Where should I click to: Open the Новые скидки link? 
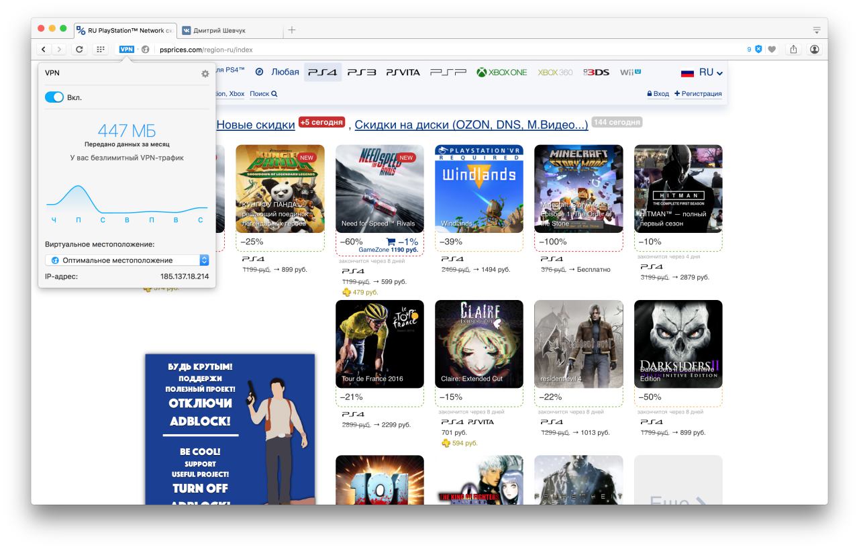(255, 125)
